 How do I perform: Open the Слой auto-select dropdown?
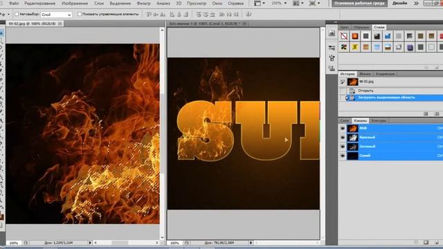(56, 15)
